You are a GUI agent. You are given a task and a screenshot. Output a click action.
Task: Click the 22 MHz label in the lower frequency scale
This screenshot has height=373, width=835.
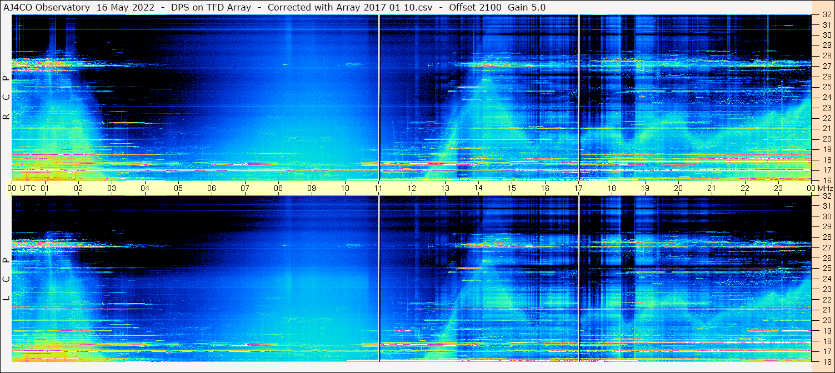(826, 299)
